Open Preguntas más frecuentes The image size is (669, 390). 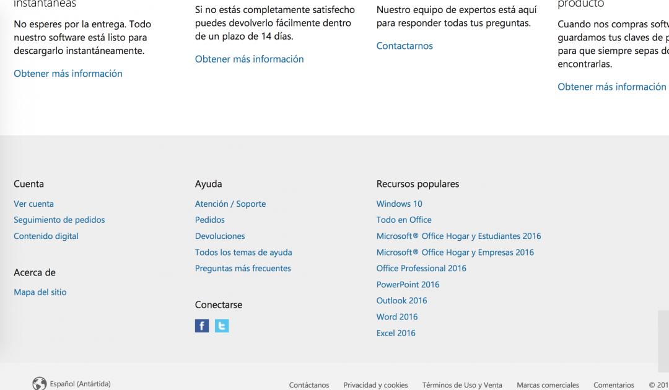point(242,268)
